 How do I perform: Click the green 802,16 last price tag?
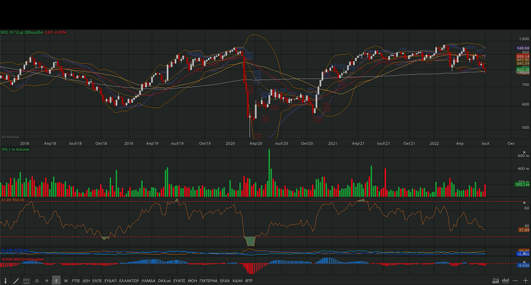tap(523, 69)
